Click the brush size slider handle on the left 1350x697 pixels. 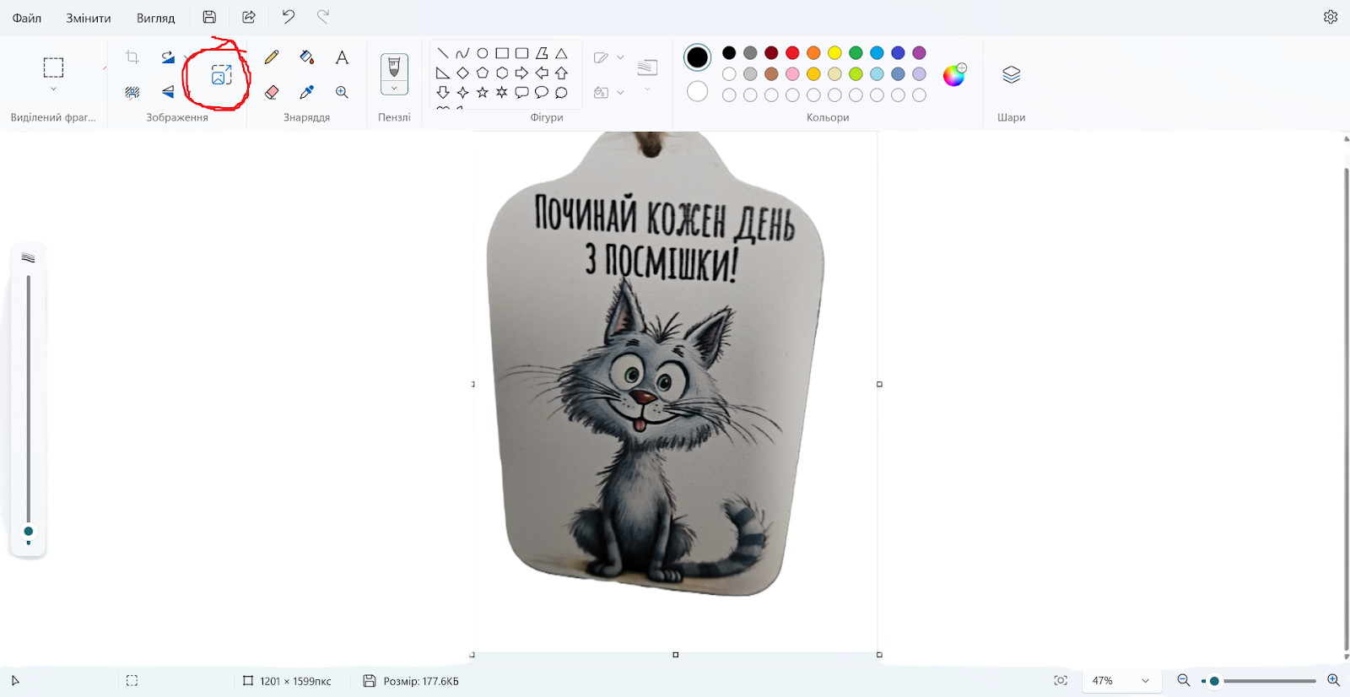29,531
